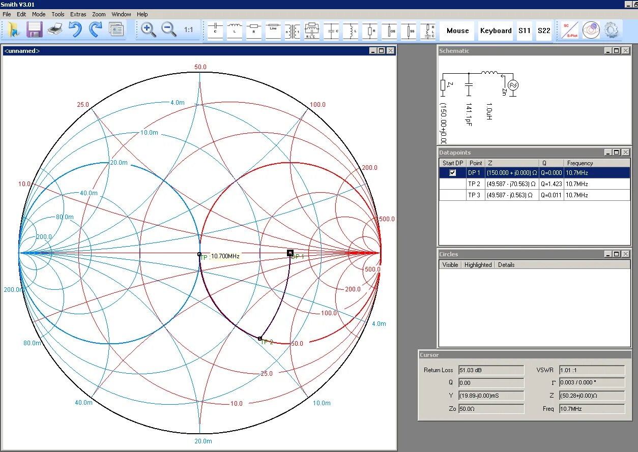Insert a series inductor element
Image resolution: width=638 pixels, height=452 pixels.
(235, 31)
